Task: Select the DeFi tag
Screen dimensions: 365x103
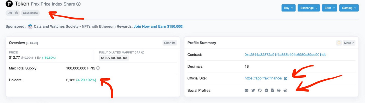Action: point(13,13)
